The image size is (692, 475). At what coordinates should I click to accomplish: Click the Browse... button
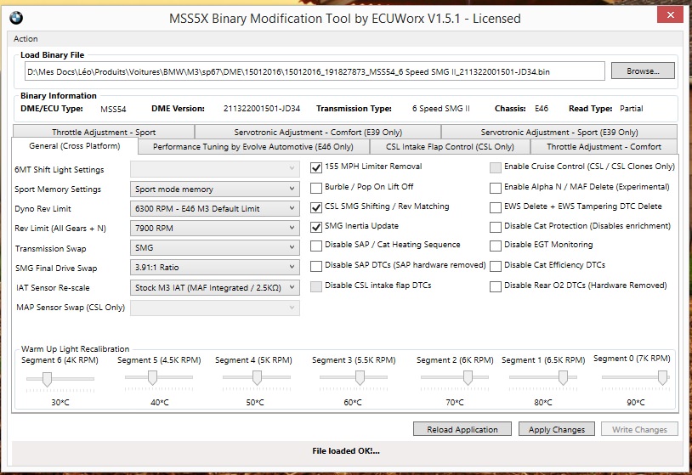point(643,71)
